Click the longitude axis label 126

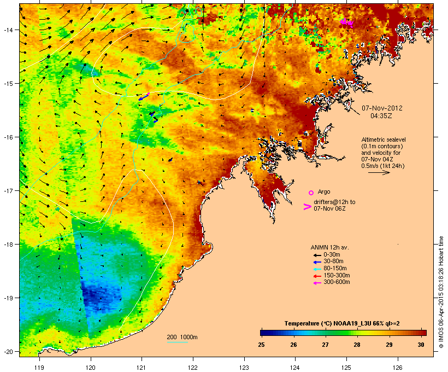tap(397, 368)
